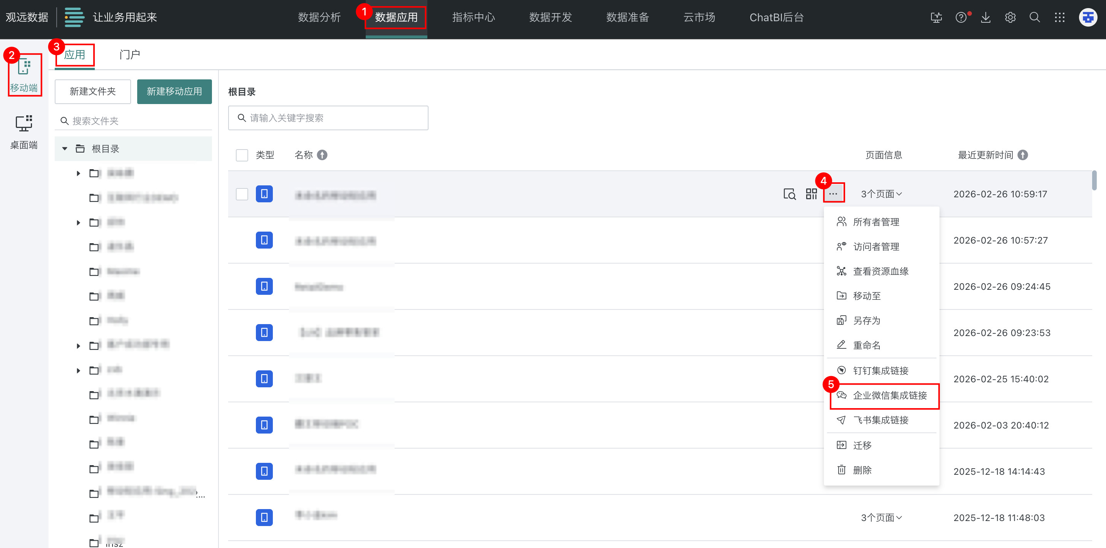The height and width of the screenshot is (548, 1106).
Task: Collapse the 根目录 tree node
Action: 65,149
